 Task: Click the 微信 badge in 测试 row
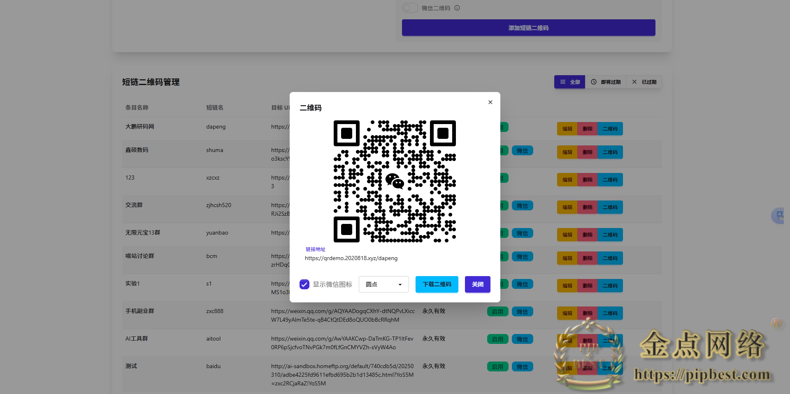point(523,367)
